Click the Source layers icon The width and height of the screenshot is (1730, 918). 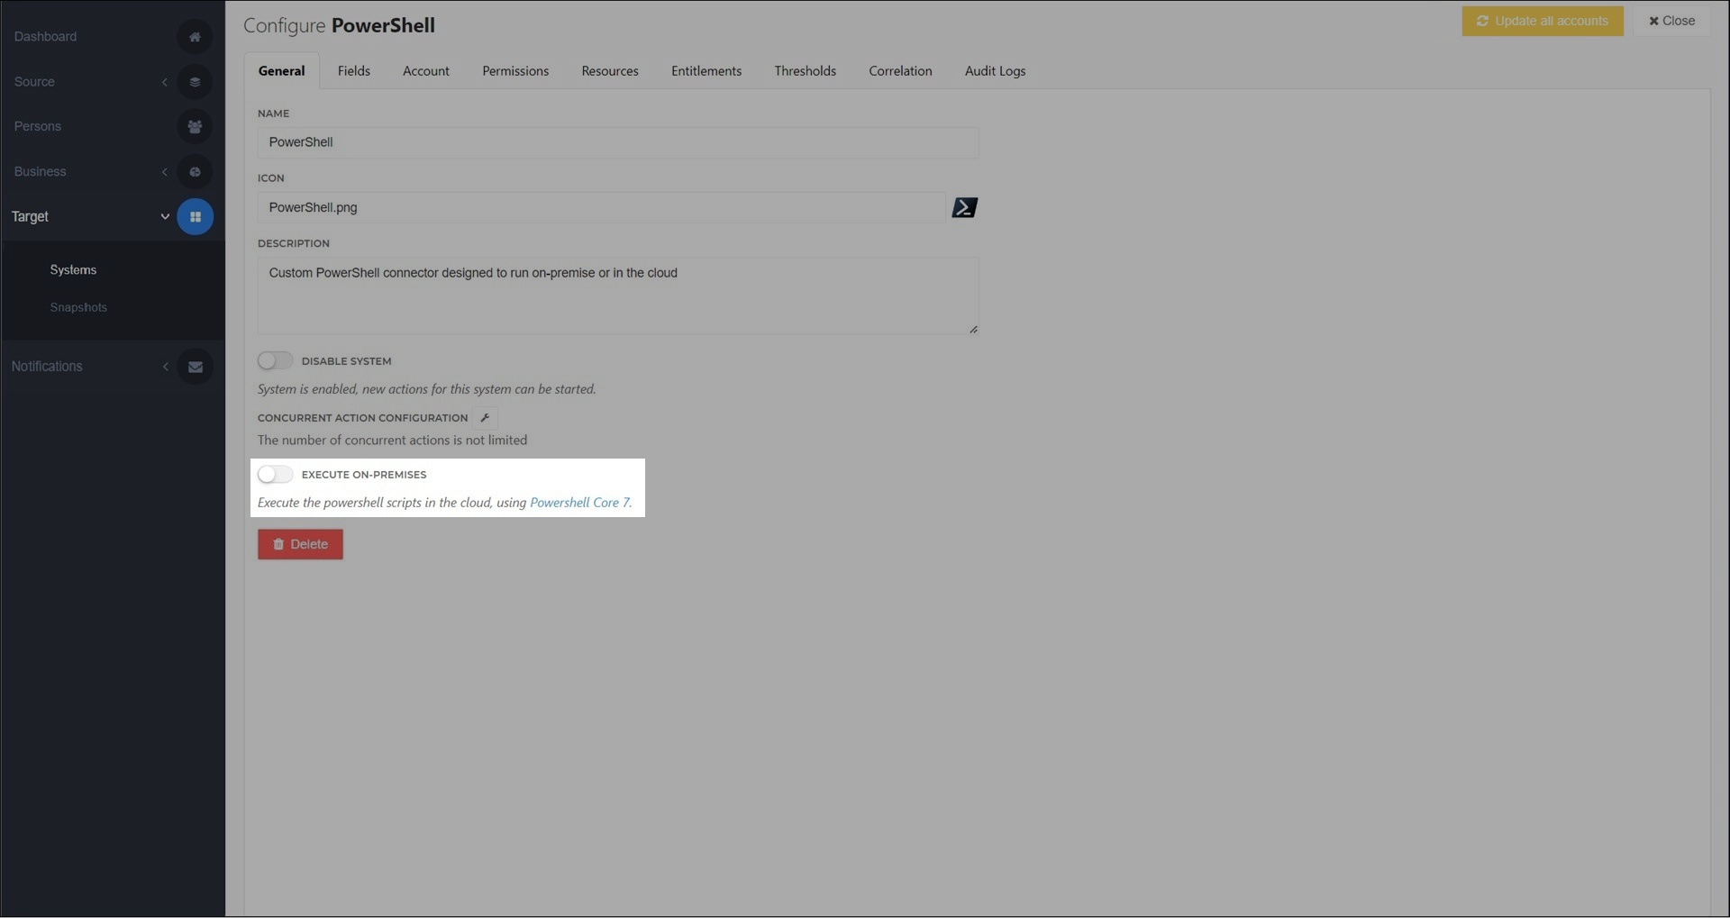(195, 82)
